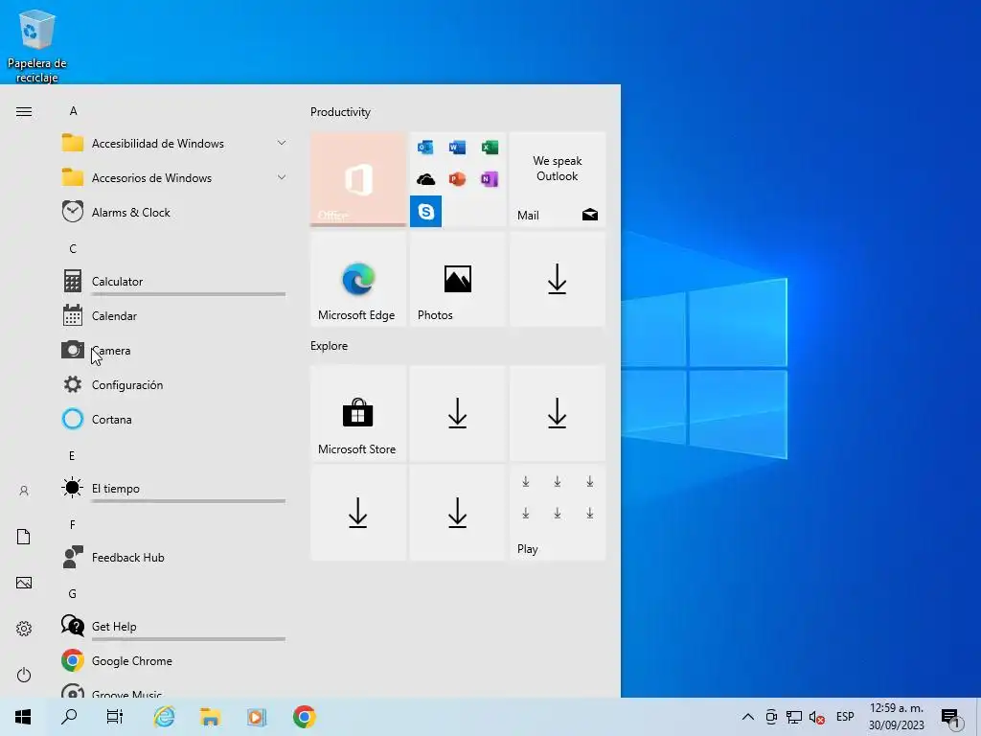Click the muted volume tray icon
The image size is (981, 736).
(816, 717)
